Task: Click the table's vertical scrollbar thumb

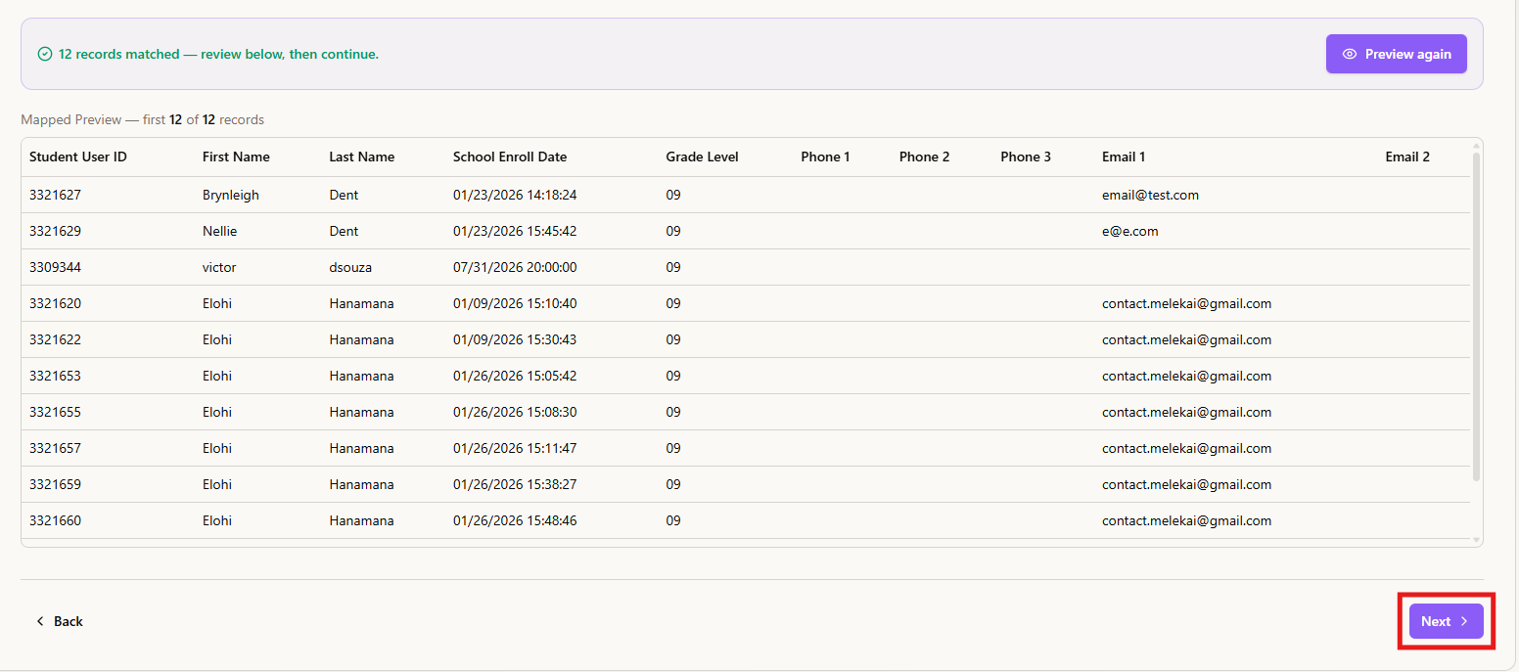Action: point(1476,317)
